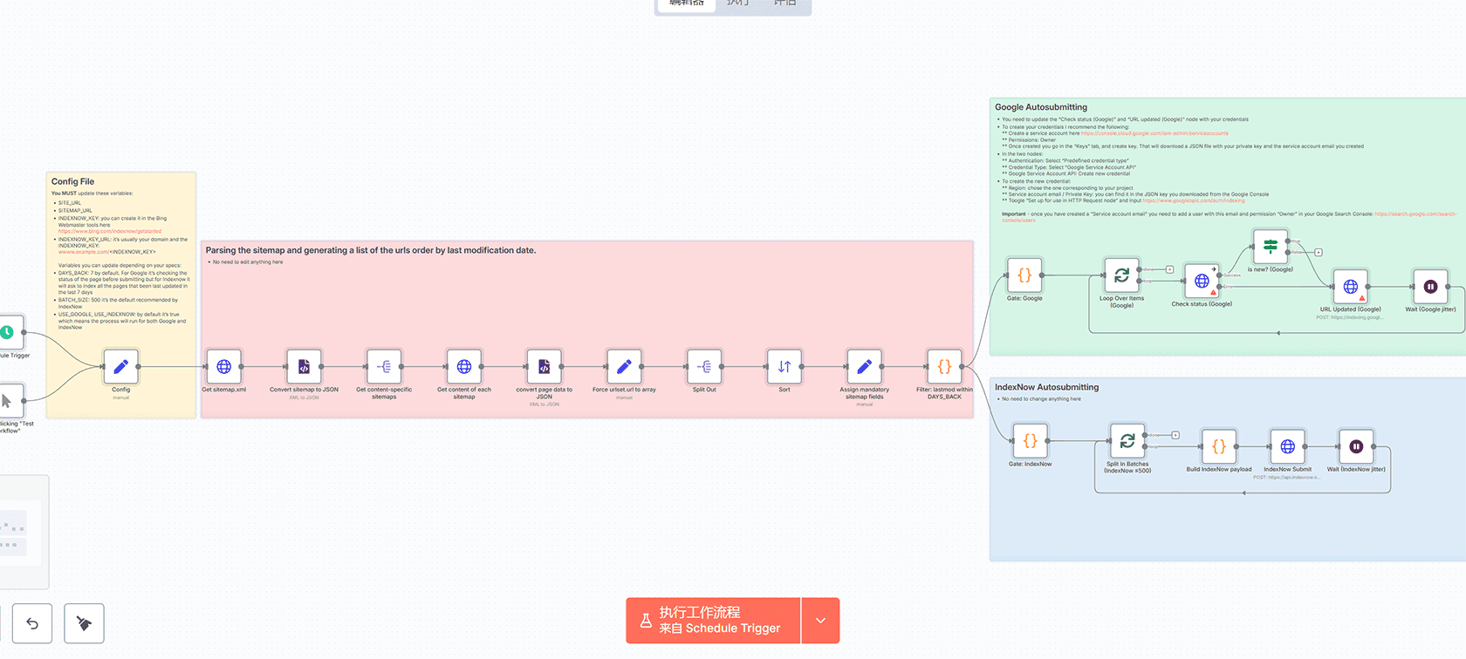Select the Sort node icon
Screen dimensions: 1466x659
tap(784, 367)
